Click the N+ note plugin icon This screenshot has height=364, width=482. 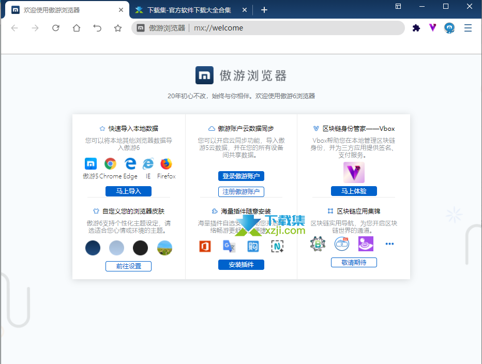coord(277,246)
